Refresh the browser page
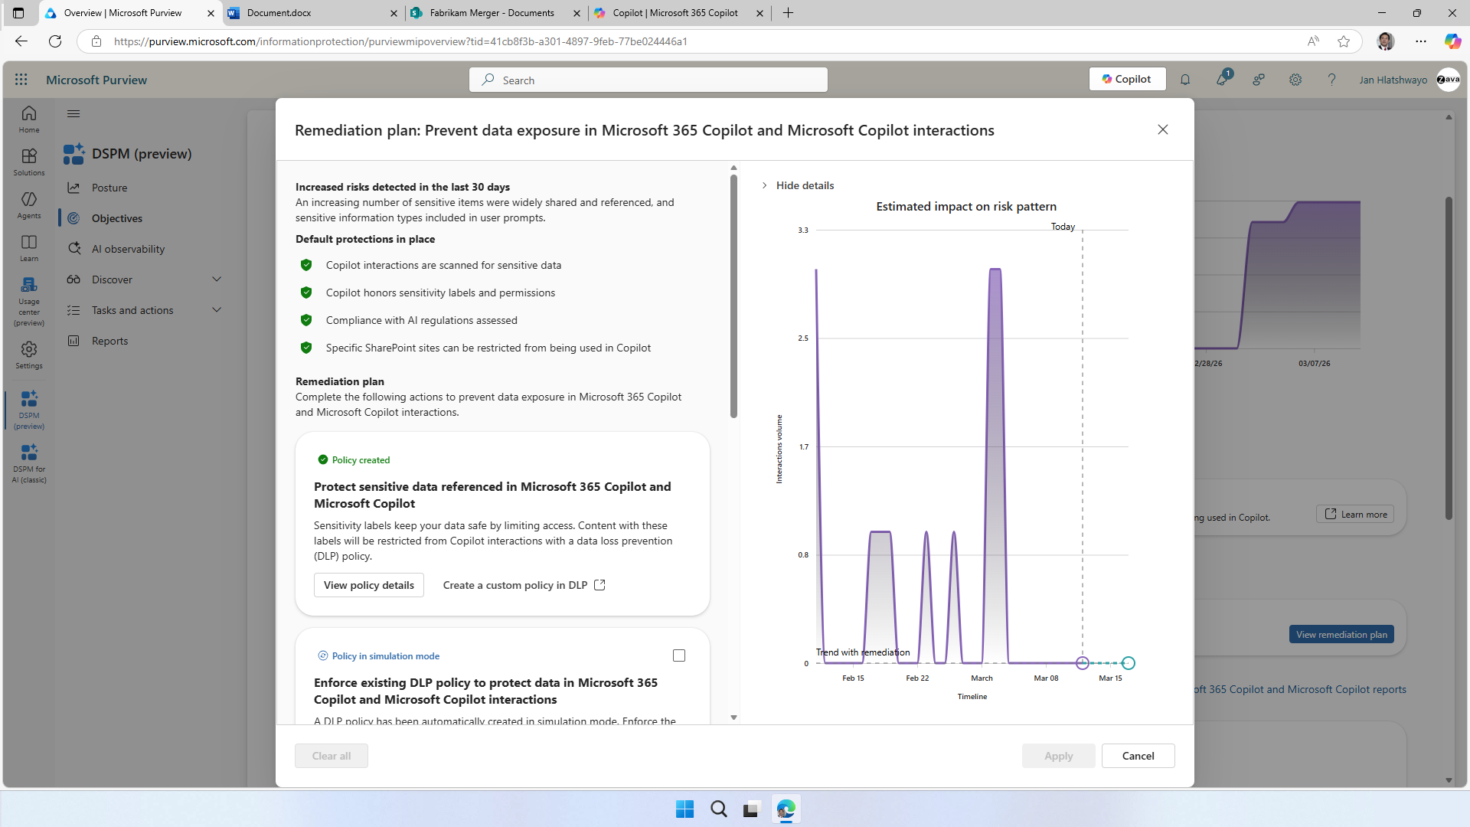The image size is (1470, 827). pos(55,41)
